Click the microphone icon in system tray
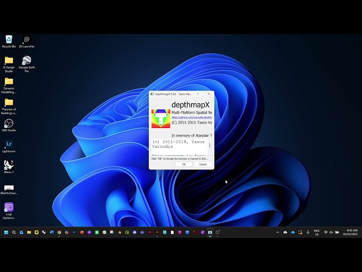The image size is (362, 272). [308, 232]
